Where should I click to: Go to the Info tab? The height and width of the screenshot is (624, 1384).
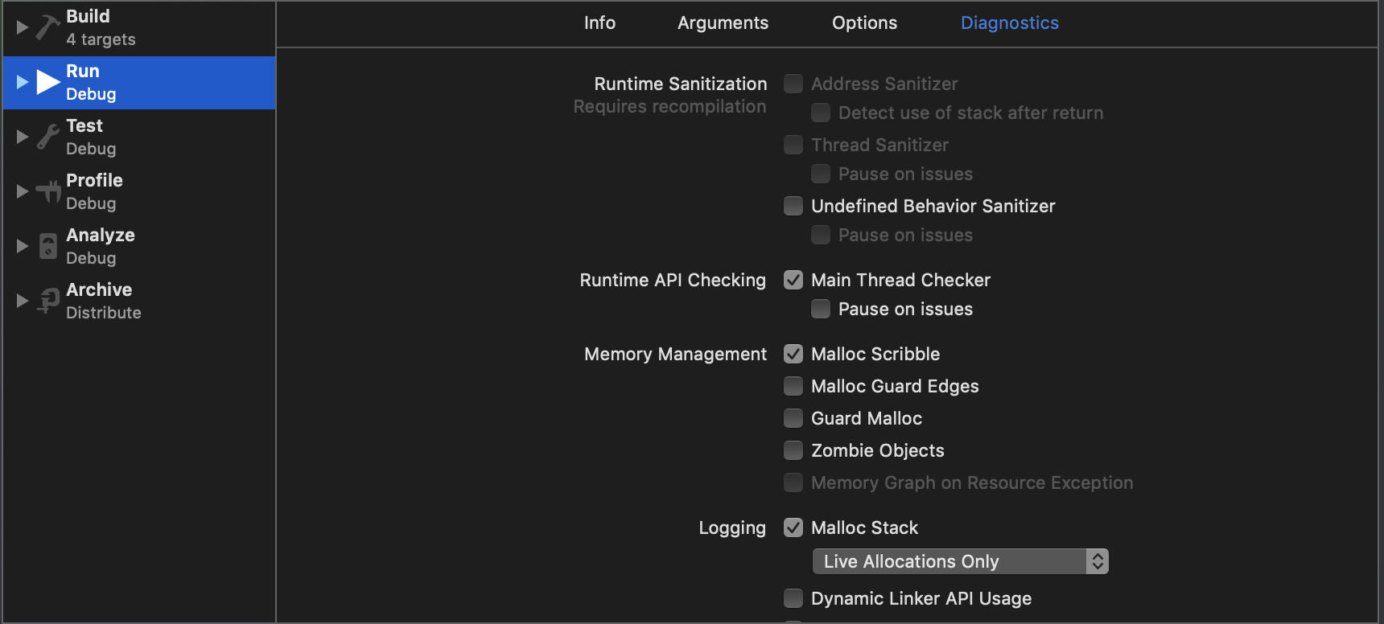tap(599, 23)
